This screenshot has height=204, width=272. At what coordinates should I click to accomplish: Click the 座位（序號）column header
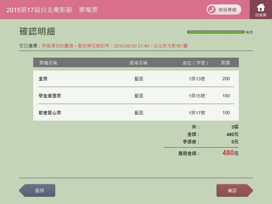(195, 63)
